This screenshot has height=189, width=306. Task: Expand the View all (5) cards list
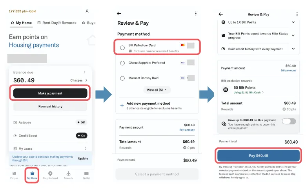(157, 90)
